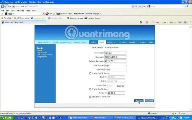
Task: Click the IP Address field
Action: pos(115,53)
